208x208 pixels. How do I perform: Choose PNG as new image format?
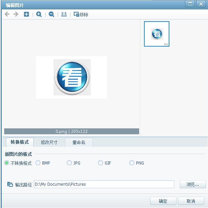[x=137, y=163]
